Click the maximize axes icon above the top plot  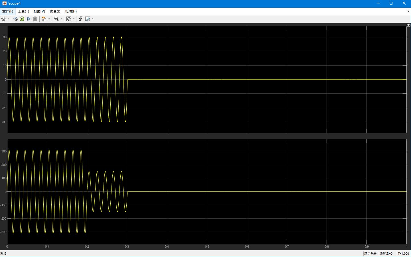coord(408,25)
